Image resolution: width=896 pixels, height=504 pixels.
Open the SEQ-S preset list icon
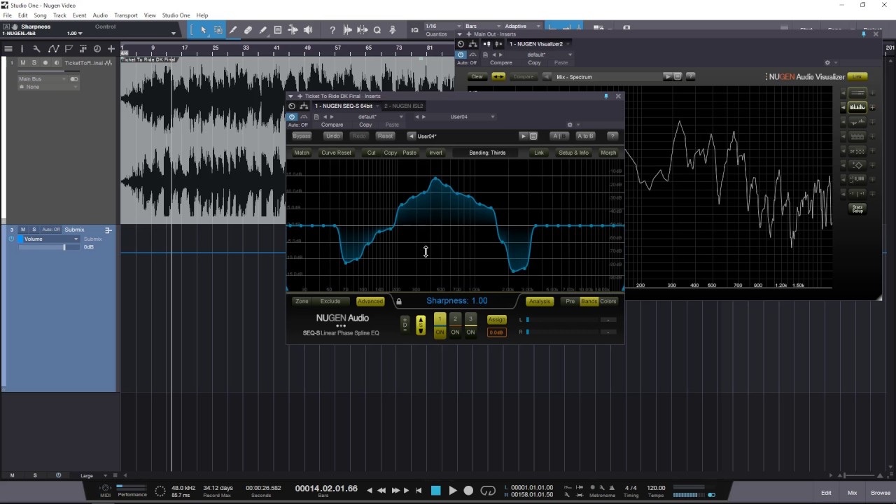coord(533,136)
